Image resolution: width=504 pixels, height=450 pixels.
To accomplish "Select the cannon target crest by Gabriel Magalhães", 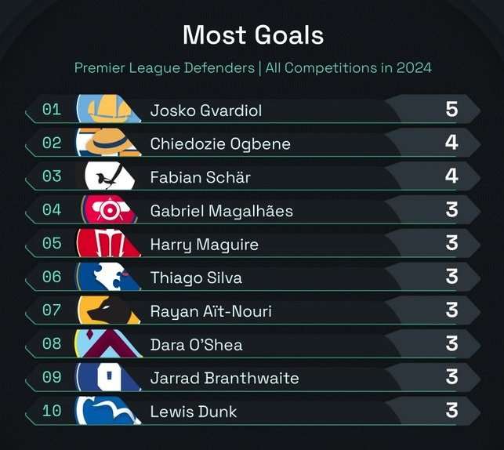I will 109,209.
